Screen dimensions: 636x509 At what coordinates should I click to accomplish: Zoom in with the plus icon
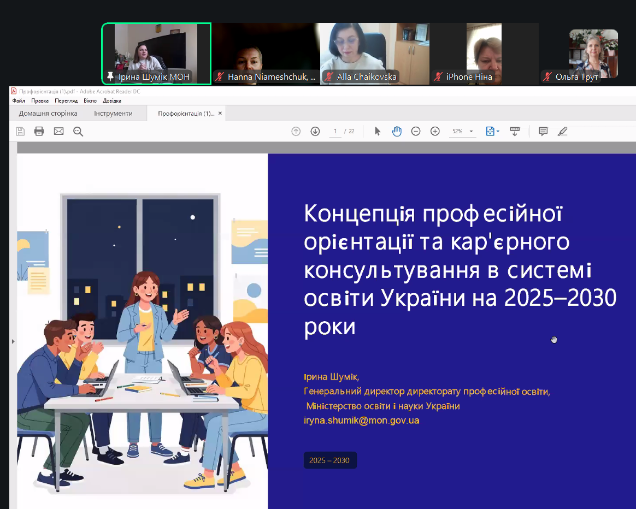click(435, 131)
